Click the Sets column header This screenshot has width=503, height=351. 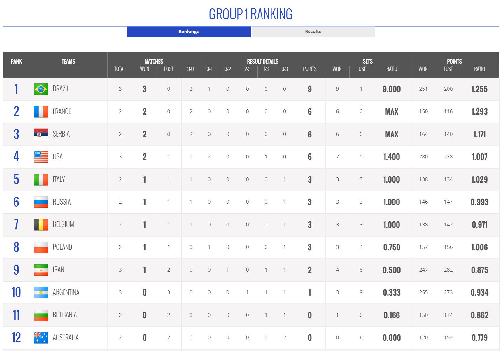tap(367, 61)
